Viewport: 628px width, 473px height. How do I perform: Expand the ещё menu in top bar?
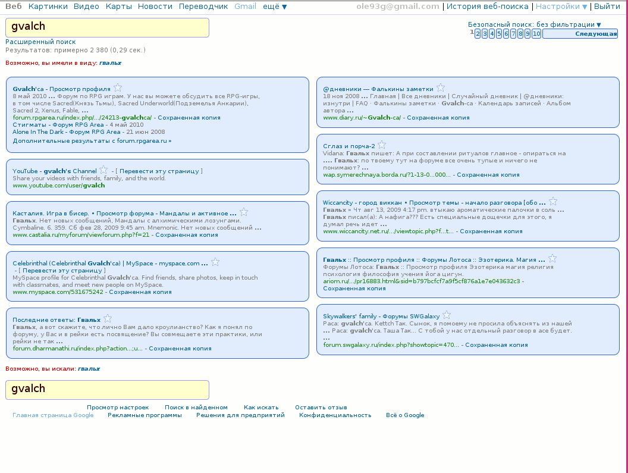pyautogui.click(x=275, y=7)
